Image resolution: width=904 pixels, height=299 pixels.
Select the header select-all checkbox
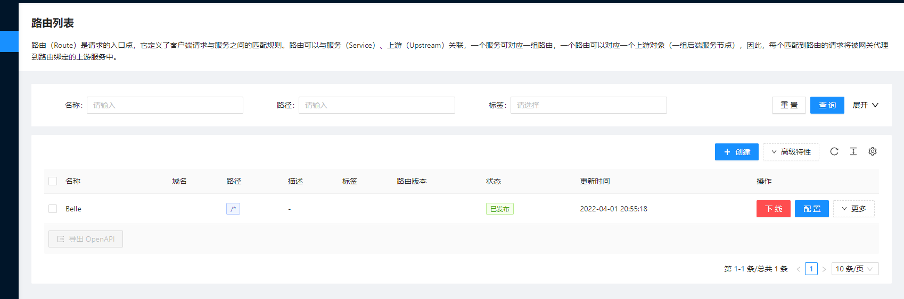(x=53, y=181)
